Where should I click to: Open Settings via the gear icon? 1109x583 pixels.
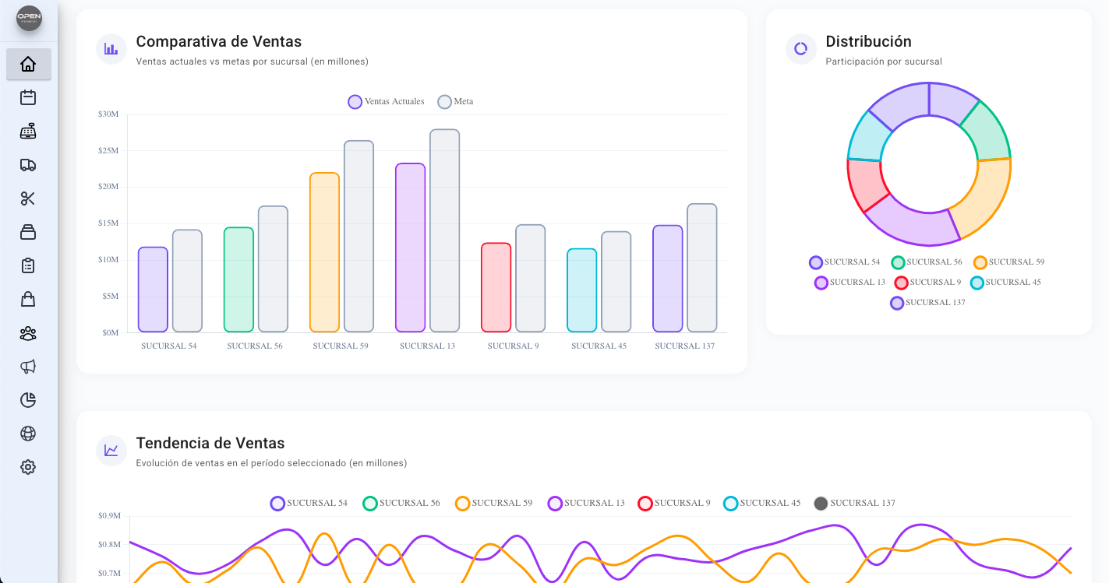pyautogui.click(x=28, y=466)
